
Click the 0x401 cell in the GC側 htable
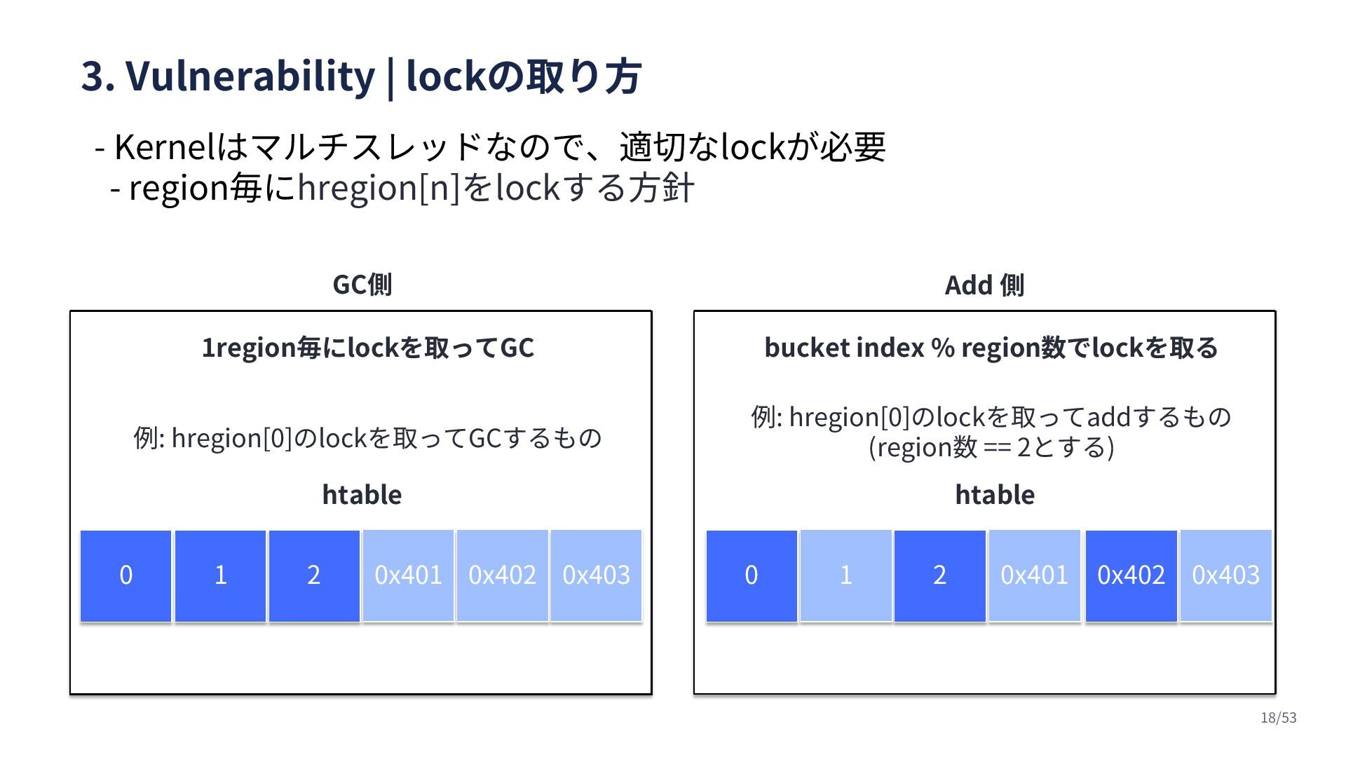point(408,575)
